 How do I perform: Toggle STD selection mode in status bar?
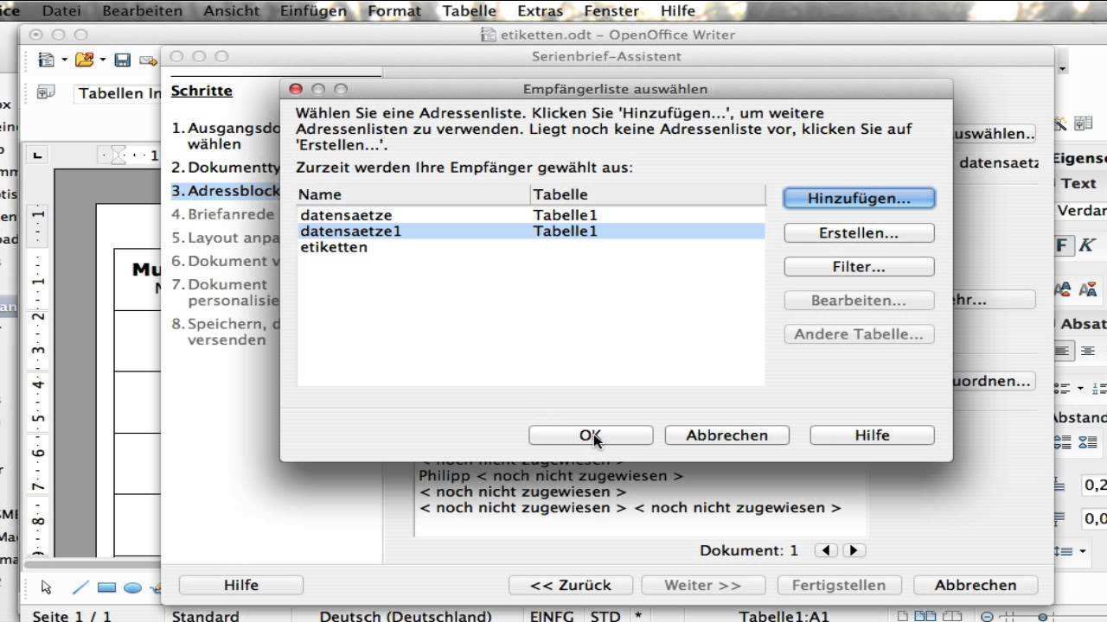point(605,616)
